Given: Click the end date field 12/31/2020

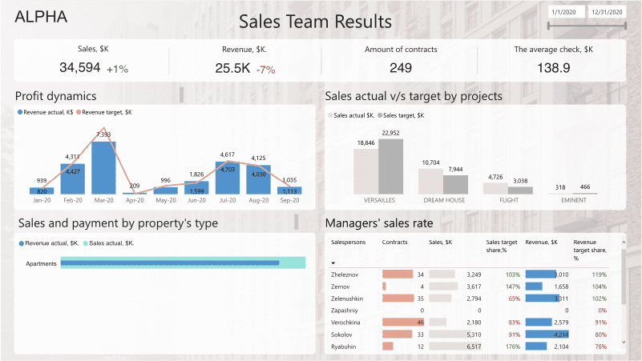Looking at the screenshot, I should tap(607, 12).
